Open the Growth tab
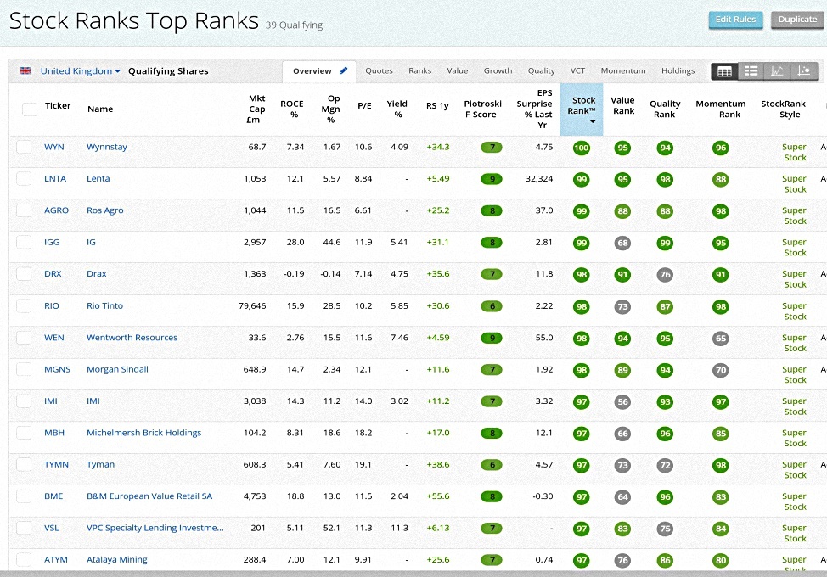Viewport: 827px width, 577px height. (498, 70)
